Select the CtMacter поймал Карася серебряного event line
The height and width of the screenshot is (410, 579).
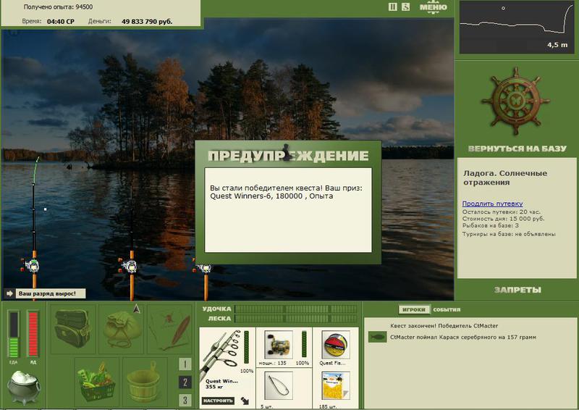(x=463, y=337)
